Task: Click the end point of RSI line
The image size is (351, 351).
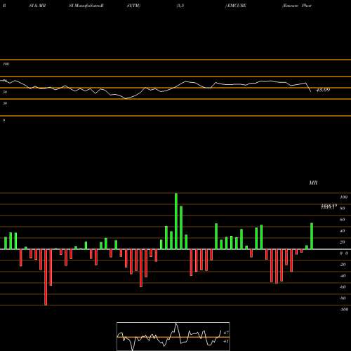Action: point(311,91)
